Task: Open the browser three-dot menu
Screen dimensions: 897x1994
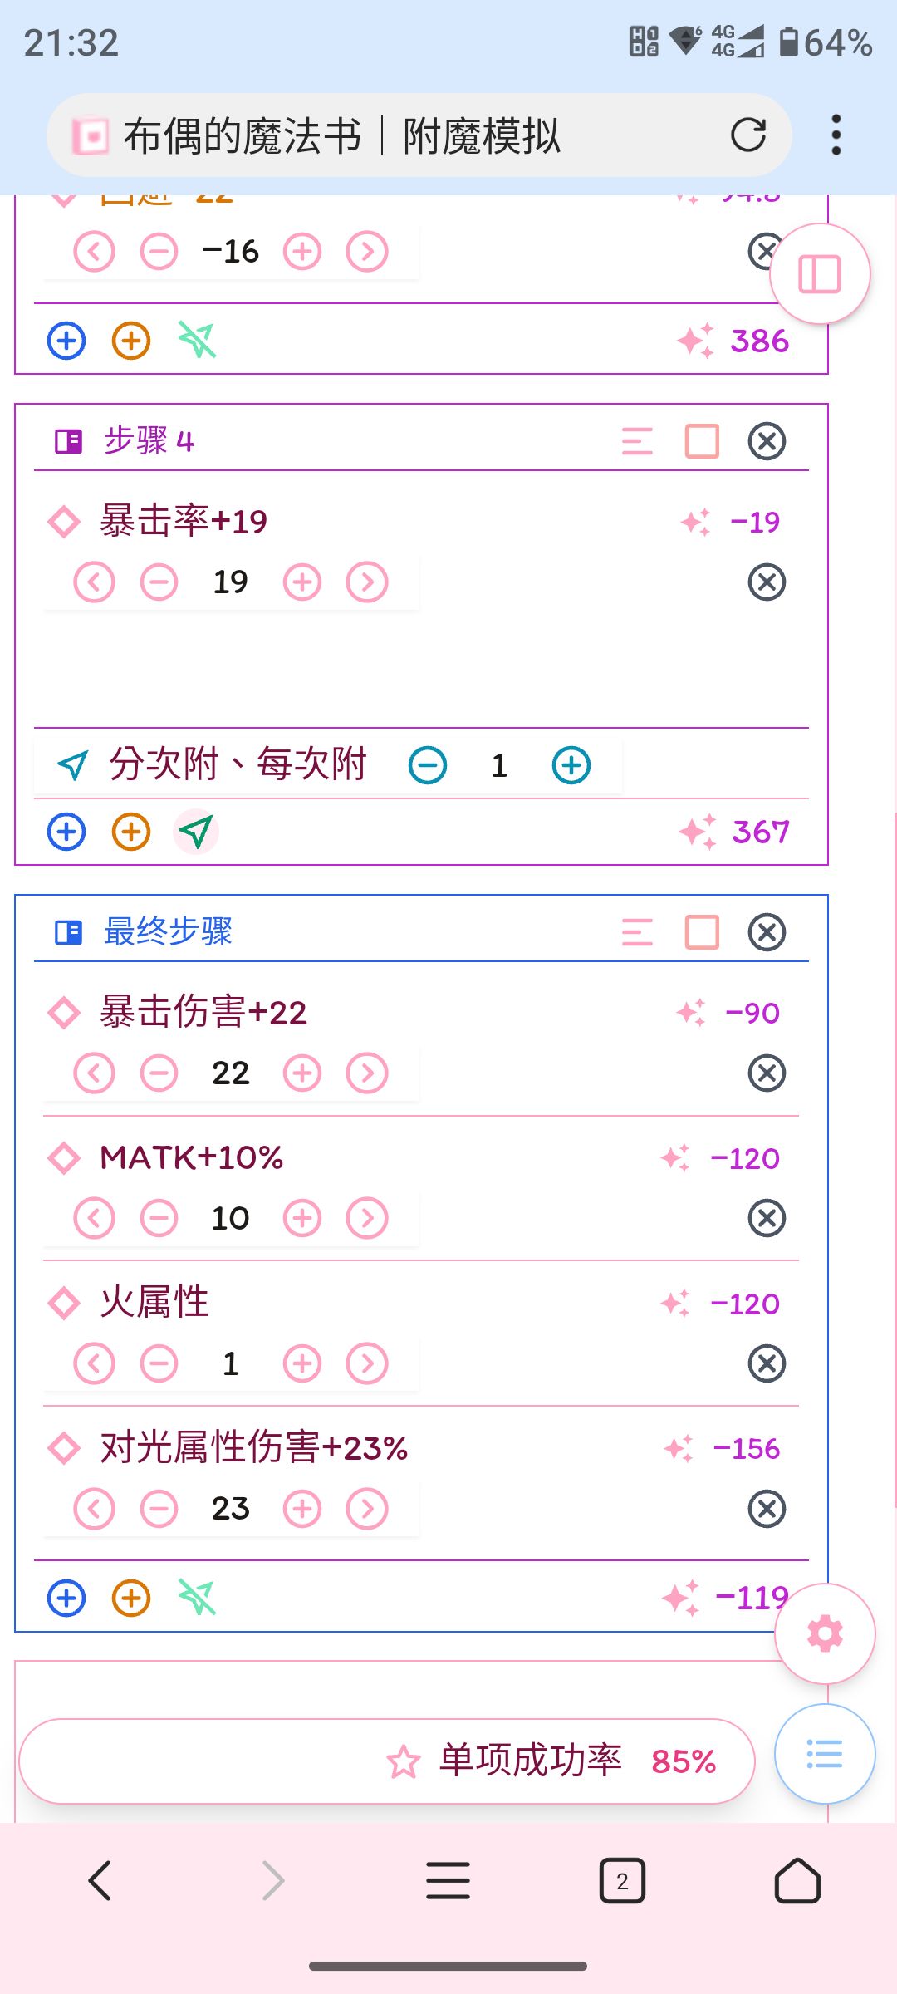Action: [x=836, y=135]
